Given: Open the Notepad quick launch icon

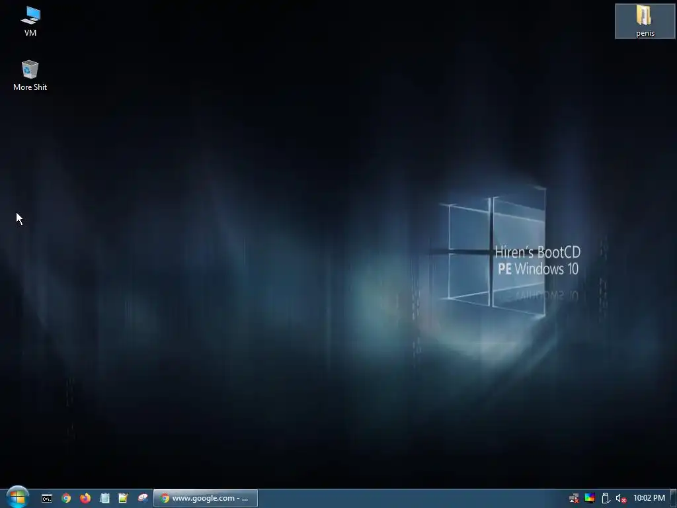Looking at the screenshot, I should (x=104, y=498).
